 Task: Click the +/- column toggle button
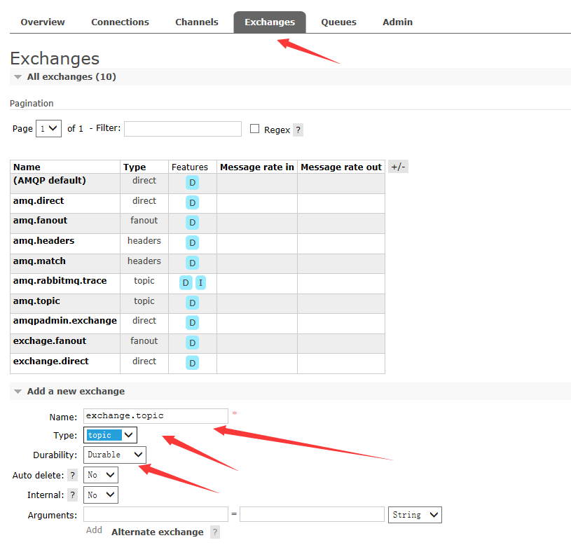pyautogui.click(x=398, y=167)
